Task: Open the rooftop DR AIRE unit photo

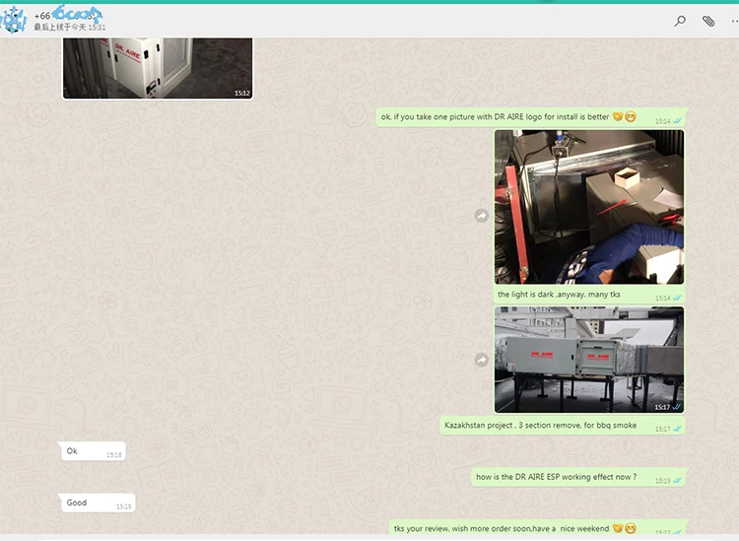Action: coord(588,359)
